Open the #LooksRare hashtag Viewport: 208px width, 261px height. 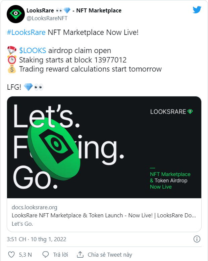27,33
